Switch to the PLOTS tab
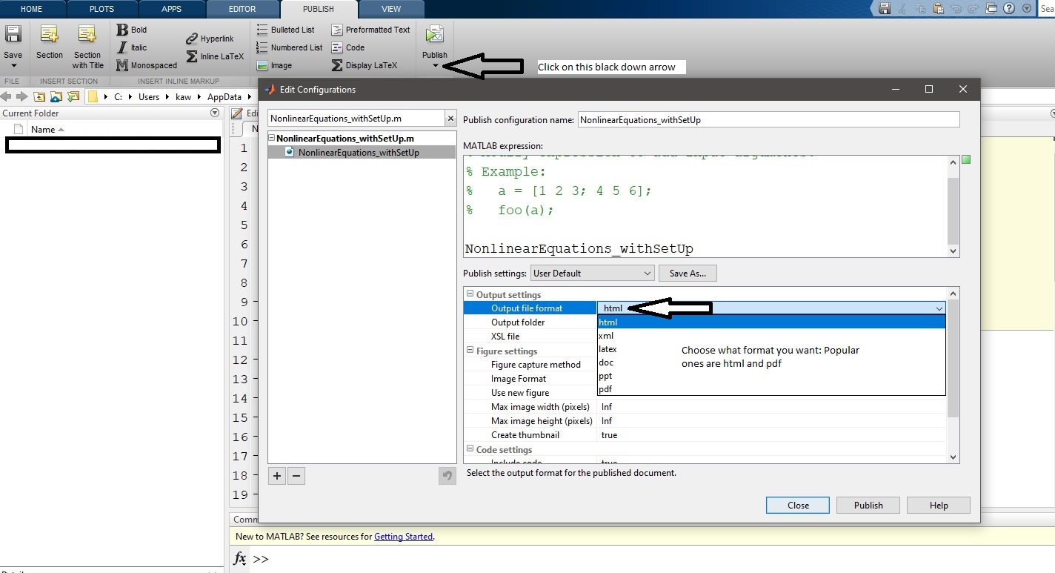 coord(102,9)
